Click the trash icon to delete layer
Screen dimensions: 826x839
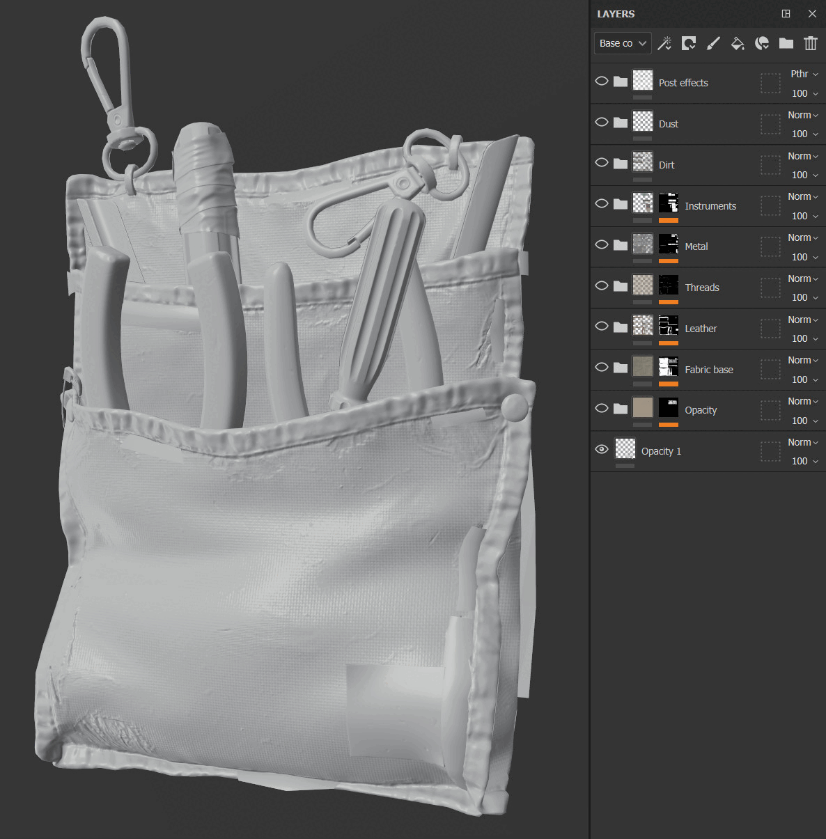click(811, 43)
